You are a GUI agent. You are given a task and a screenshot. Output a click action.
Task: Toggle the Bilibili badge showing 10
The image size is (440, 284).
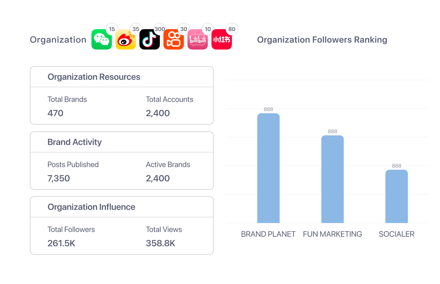[208, 29]
